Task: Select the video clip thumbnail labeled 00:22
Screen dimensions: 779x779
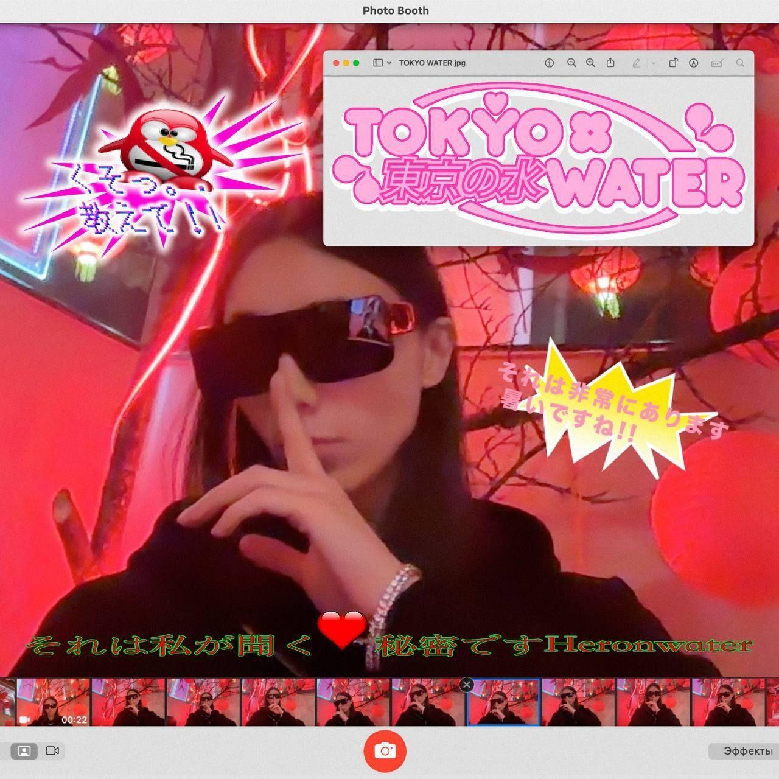Action: point(53,702)
